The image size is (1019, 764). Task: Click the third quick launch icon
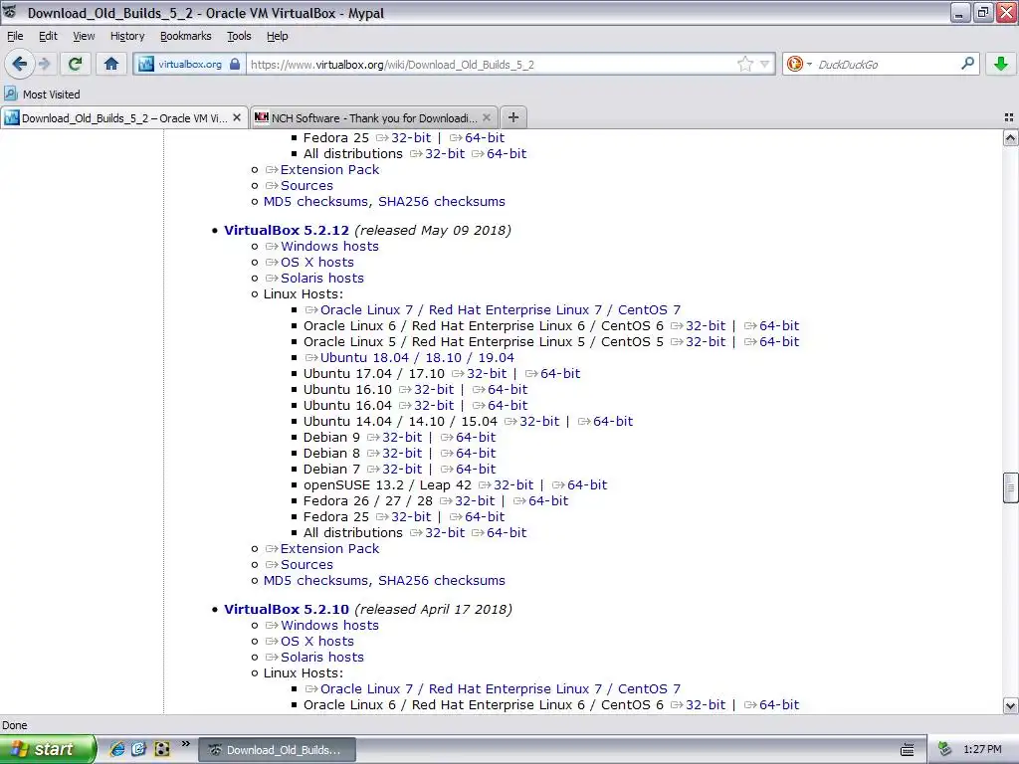point(161,749)
